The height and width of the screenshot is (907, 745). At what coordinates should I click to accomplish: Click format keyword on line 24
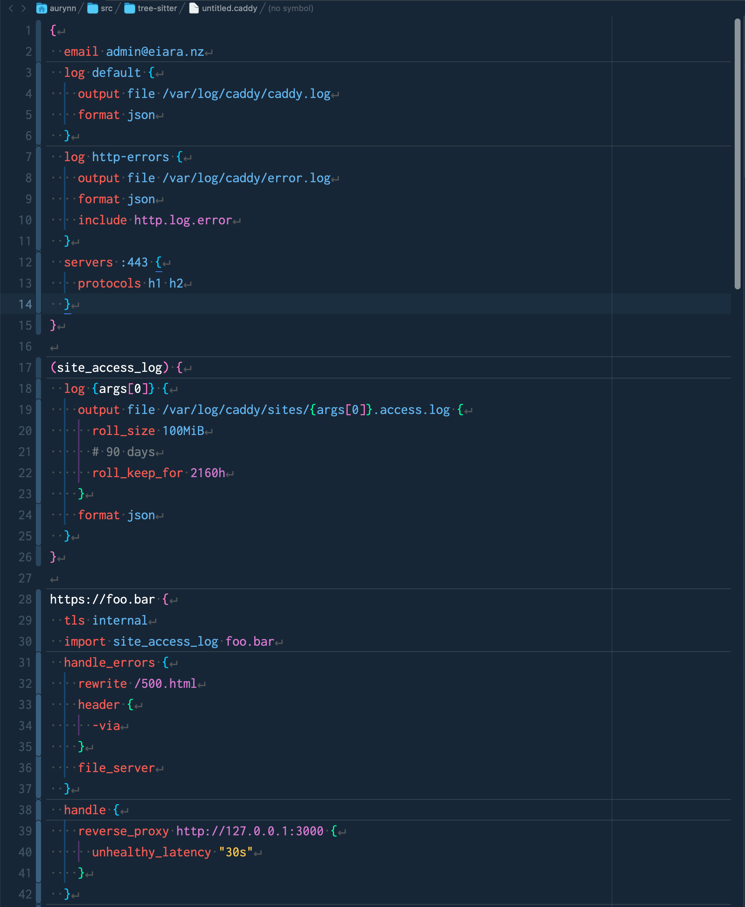point(99,514)
